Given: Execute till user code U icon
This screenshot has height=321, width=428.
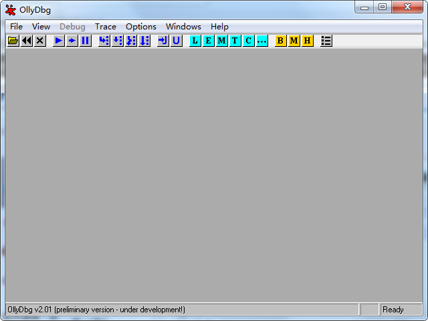Looking at the screenshot, I should click(x=177, y=41).
